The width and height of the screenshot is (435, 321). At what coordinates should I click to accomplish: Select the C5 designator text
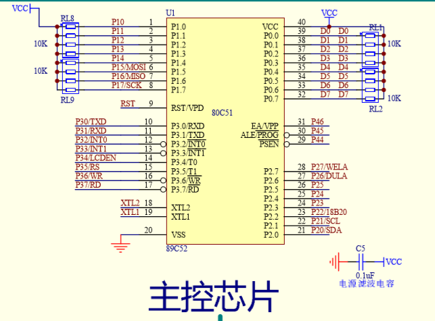361,249
